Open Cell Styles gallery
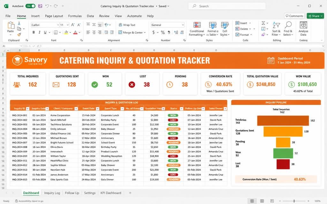Image resolution: width=327 pixels, height=204 pixels. pos(224,29)
